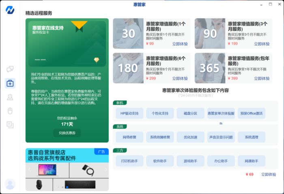Viewport: 284px width, 194px height.
Task: Click the 三方 category tag
Action: point(120,150)
